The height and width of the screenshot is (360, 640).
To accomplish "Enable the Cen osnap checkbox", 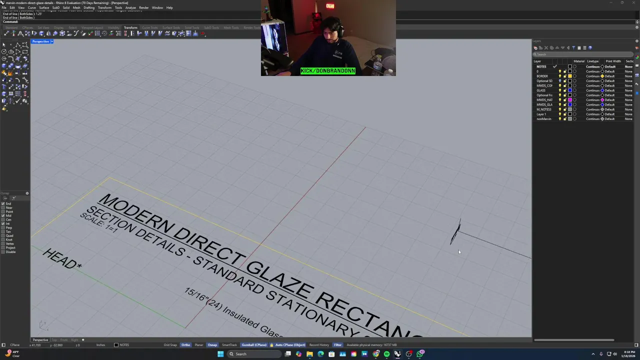I will [3, 219].
